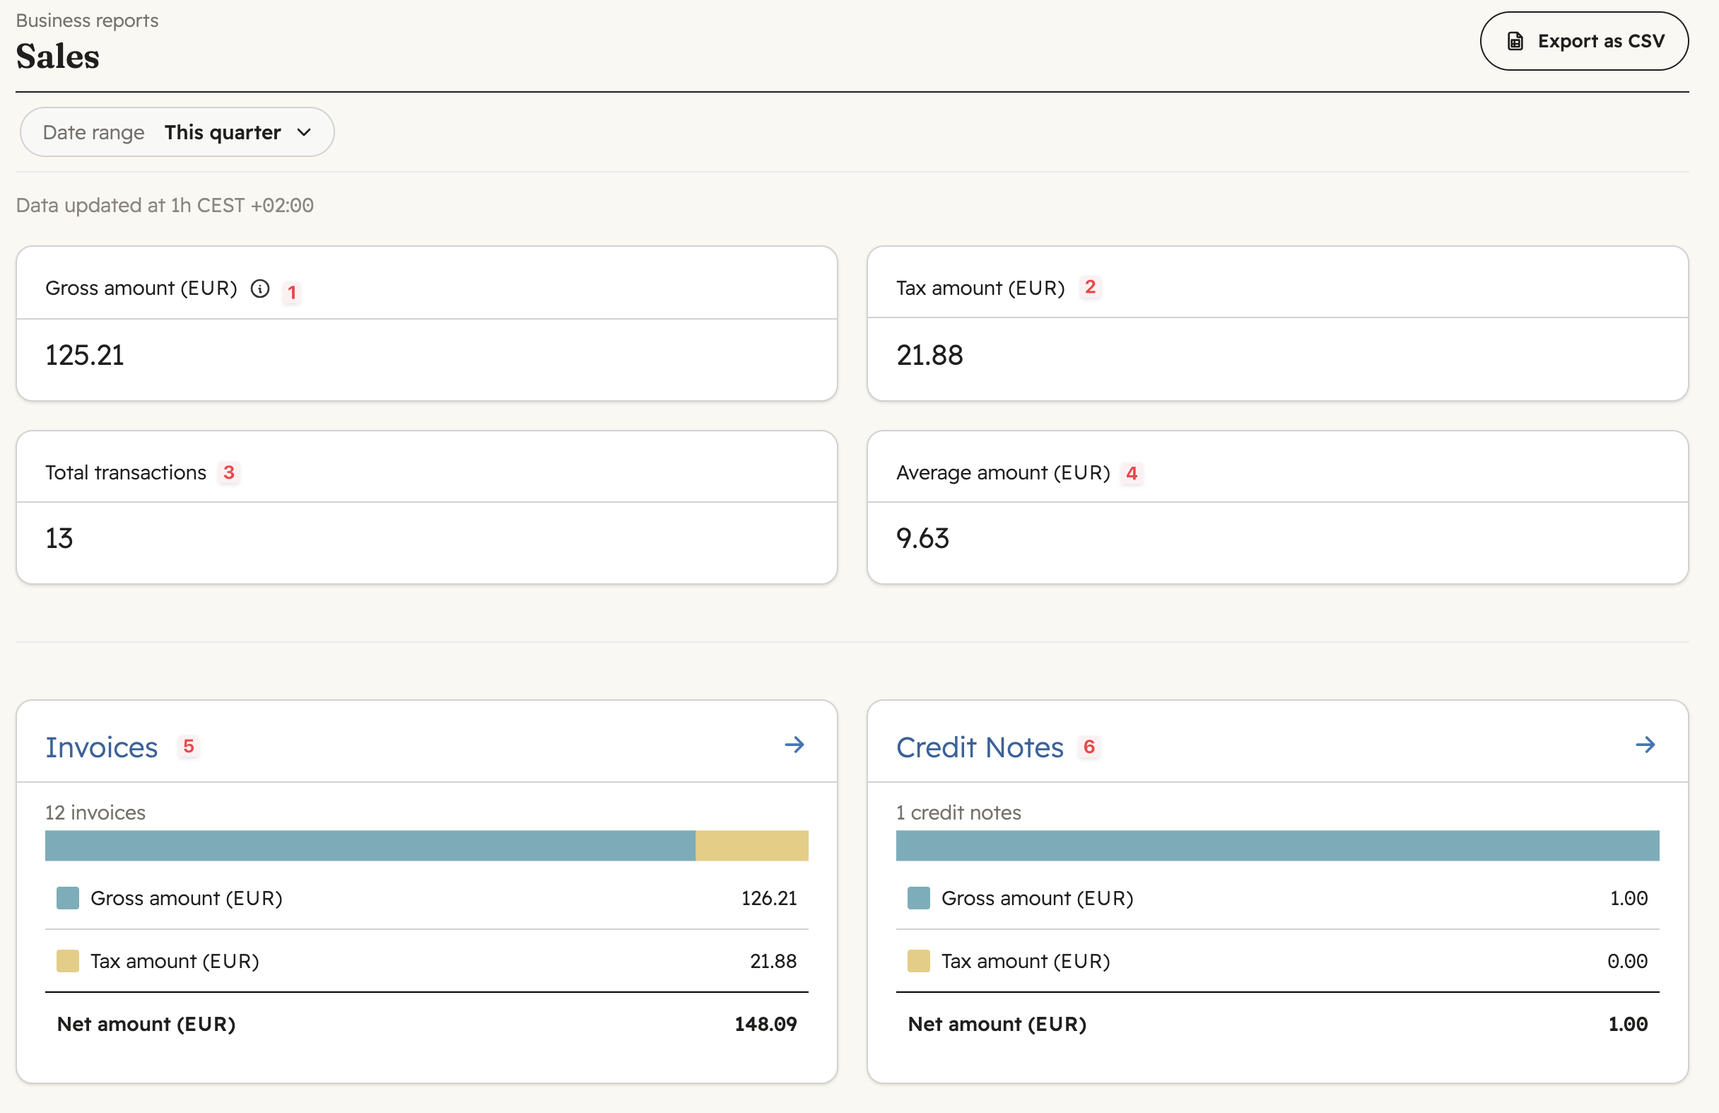Click the yellow tax segment of Invoices bar
This screenshot has width=1719, height=1113.
(x=752, y=846)
